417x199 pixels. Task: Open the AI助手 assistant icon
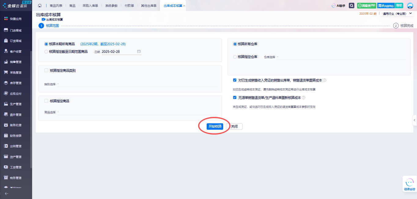[338, 5]
